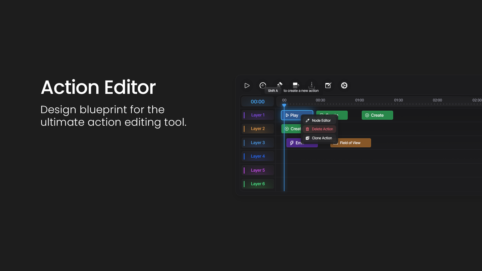The height and width of the screenshot is (271, 482).
Task: Click the Layer 6 label
Action: (x=258, y=184)
